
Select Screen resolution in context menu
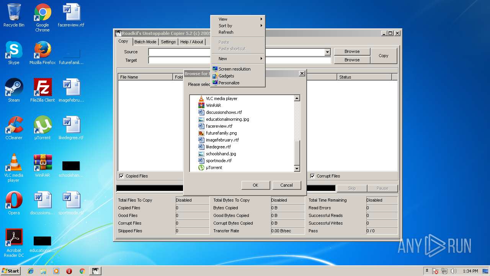238,69
